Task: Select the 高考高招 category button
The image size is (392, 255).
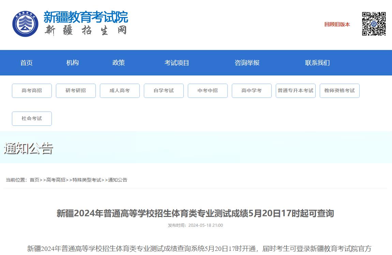Action: (32, 90)
